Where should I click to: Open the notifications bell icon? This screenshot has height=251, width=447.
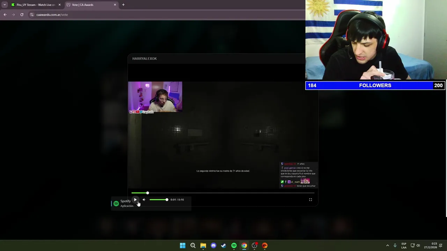[x=441, y=245]
